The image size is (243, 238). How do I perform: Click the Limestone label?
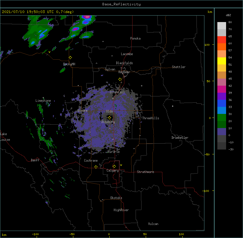(43, 101)
